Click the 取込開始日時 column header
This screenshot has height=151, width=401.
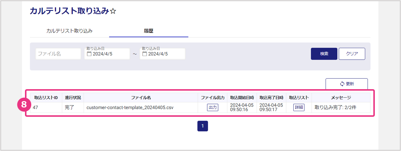pos(242,98)
